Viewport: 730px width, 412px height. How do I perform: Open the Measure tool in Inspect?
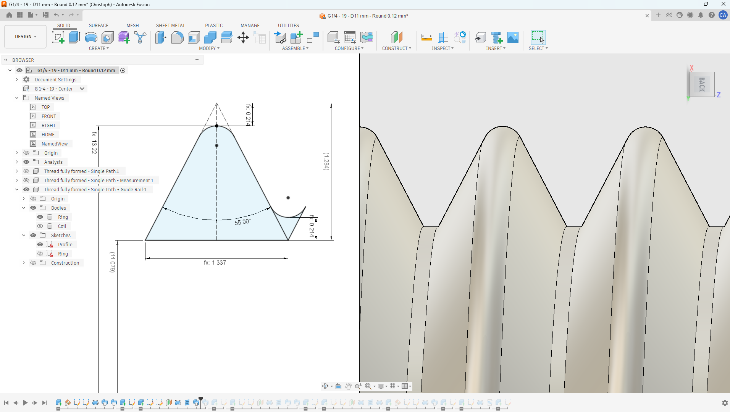tap(426, 37)
